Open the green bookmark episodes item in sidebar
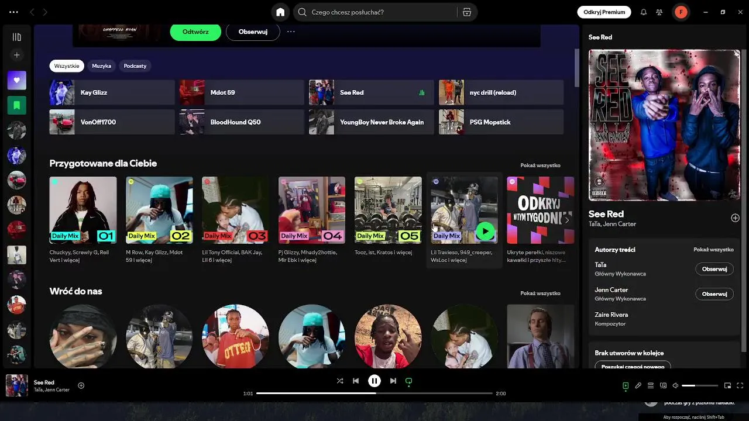The image size is (749, 421). (x=17, y=105)
